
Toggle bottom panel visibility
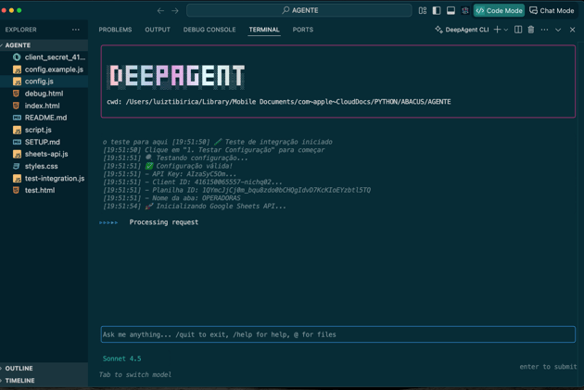[x=451, y=10]
